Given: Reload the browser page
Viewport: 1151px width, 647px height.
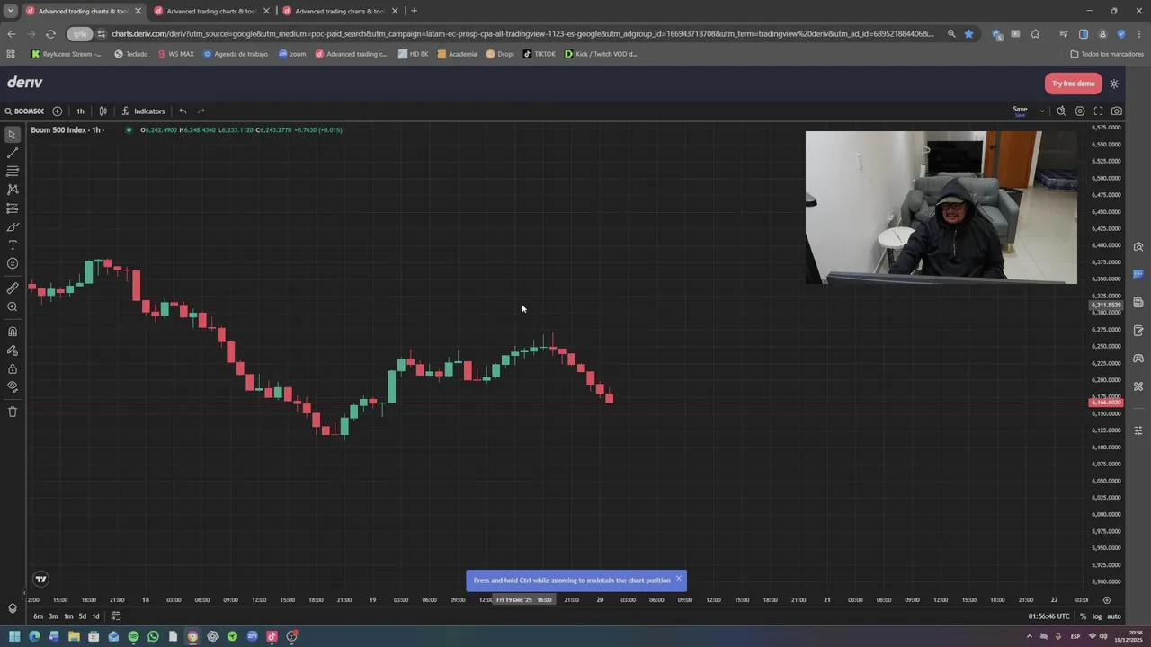Looking at the screenshot, I should point(50,34).
